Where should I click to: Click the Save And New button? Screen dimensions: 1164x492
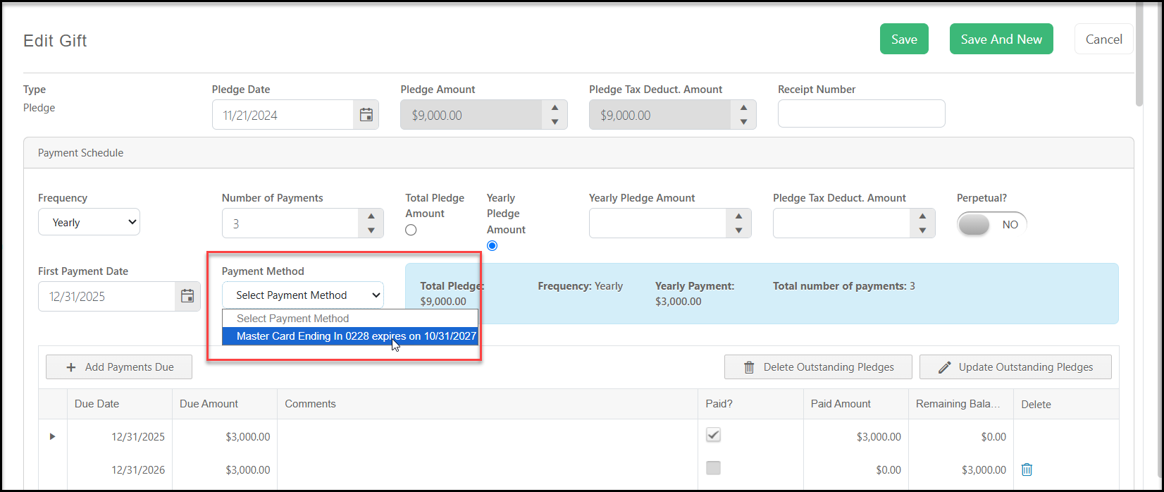pos(1001,39)
